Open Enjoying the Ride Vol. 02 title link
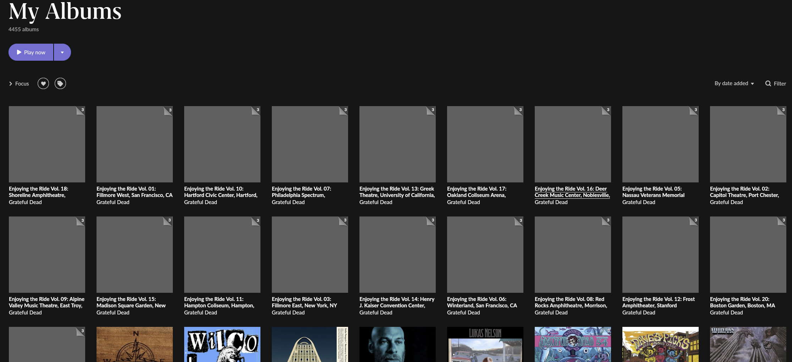Image resolution: width=792 pixels, height=362 pixels. coord(744,192)
